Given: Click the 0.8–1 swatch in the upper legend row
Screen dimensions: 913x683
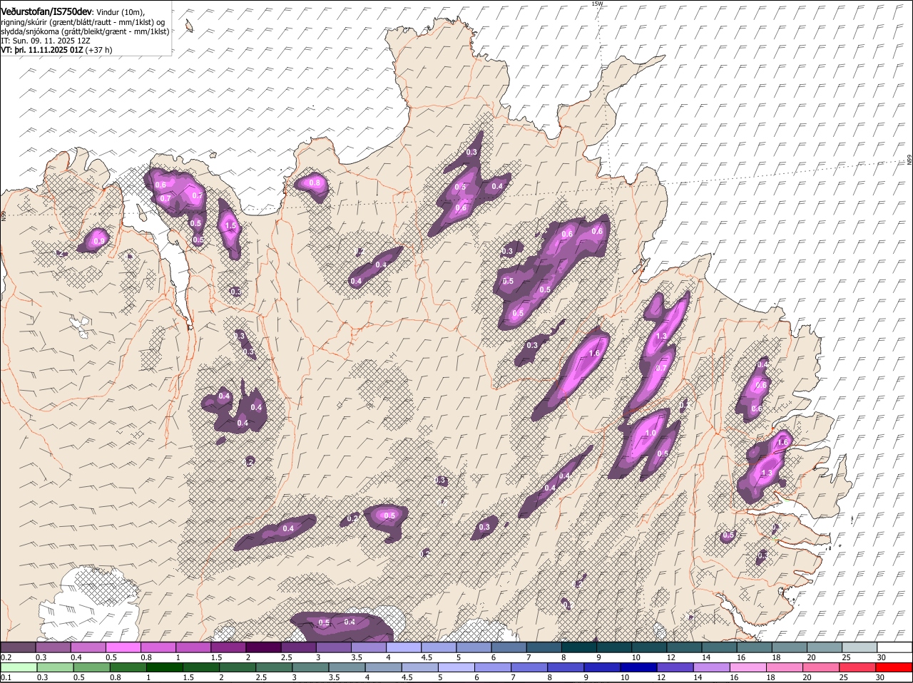Looking at the screenshot, I should tap(158, 647).
